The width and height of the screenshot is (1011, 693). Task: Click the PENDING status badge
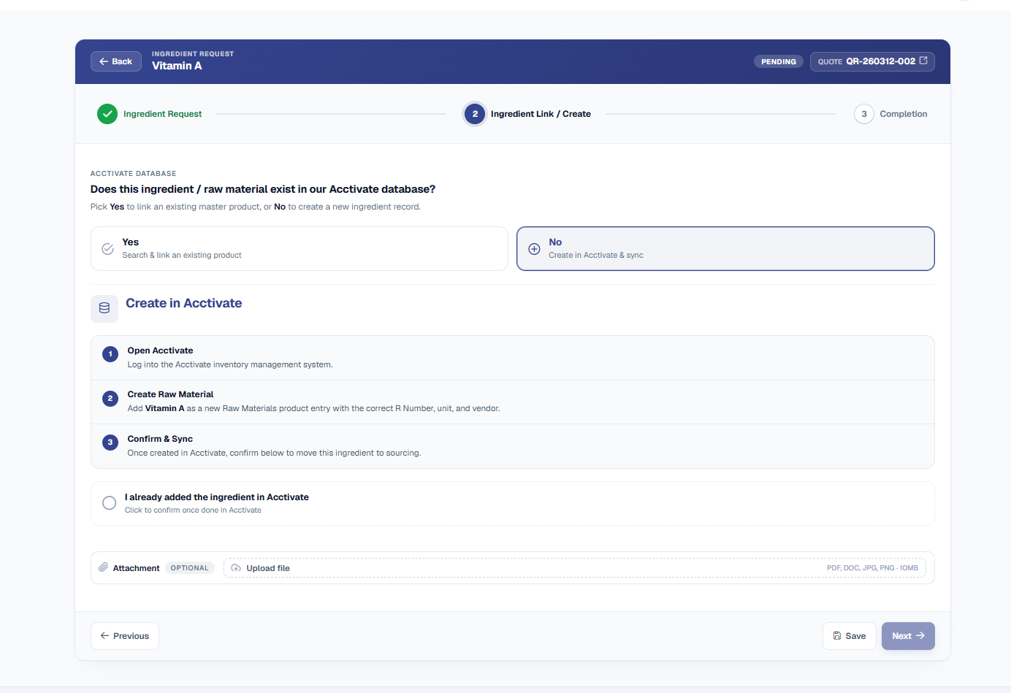pyautogui.click(x=779, y=61)
